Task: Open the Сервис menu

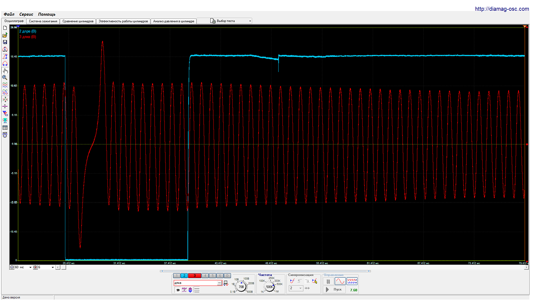Action: [x=26, y=14]
